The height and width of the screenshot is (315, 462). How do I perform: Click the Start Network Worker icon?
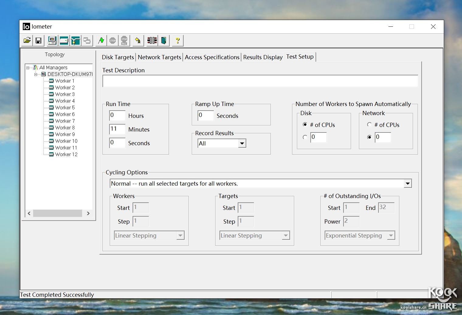[75, 40]
